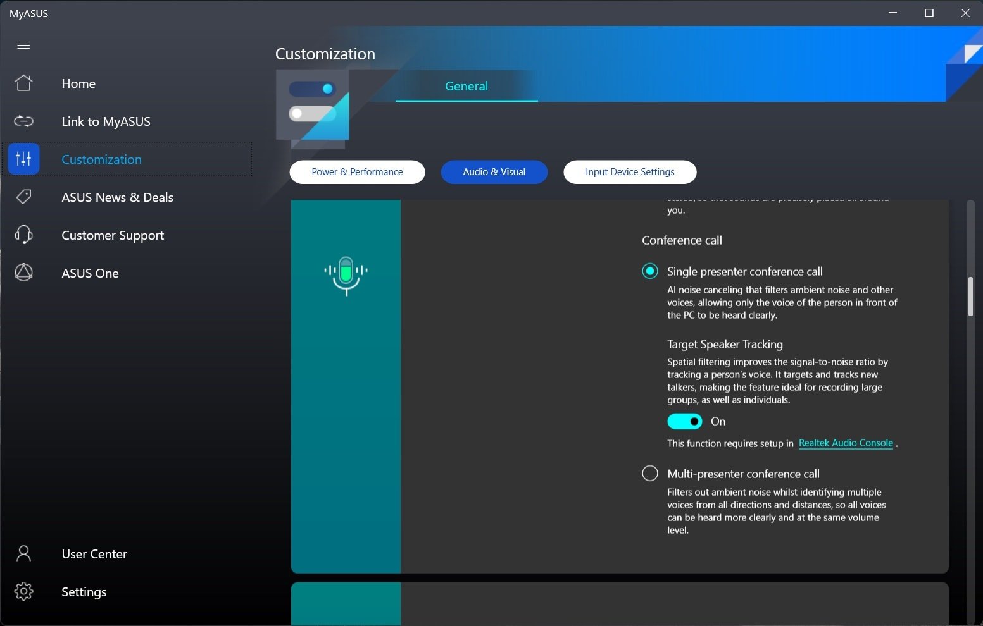
Task: Click the Home house icon
Action: tap(23, 83)
